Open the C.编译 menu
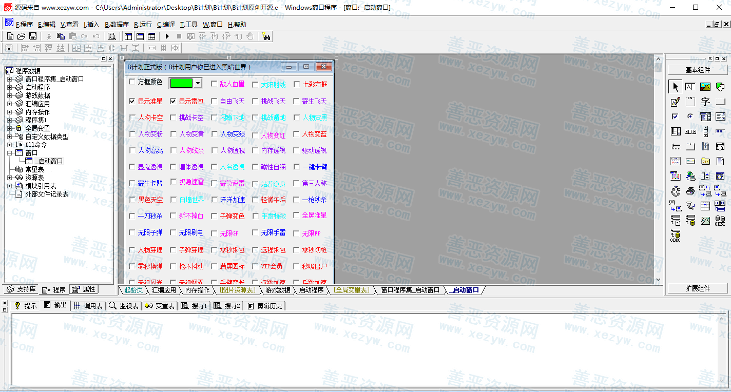The width and height of the screenshot is (731, 392). tap(166, 24)
